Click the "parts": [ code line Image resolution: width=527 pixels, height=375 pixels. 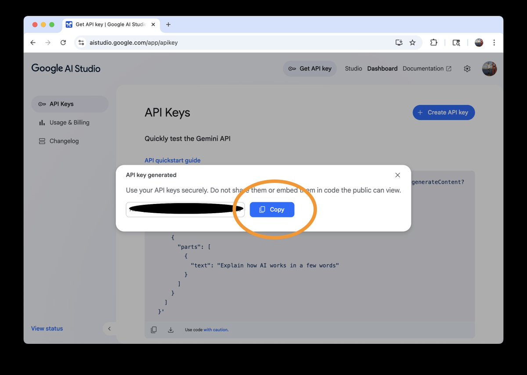pyautogui.click(x=194, y=247)
